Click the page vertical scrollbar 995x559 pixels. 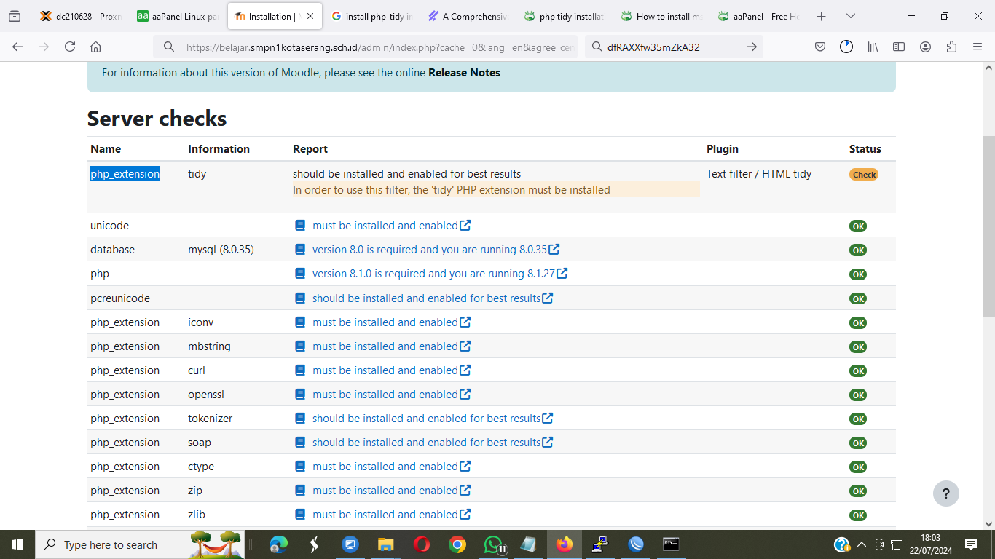pyautogui.click(x=988, y=226)
